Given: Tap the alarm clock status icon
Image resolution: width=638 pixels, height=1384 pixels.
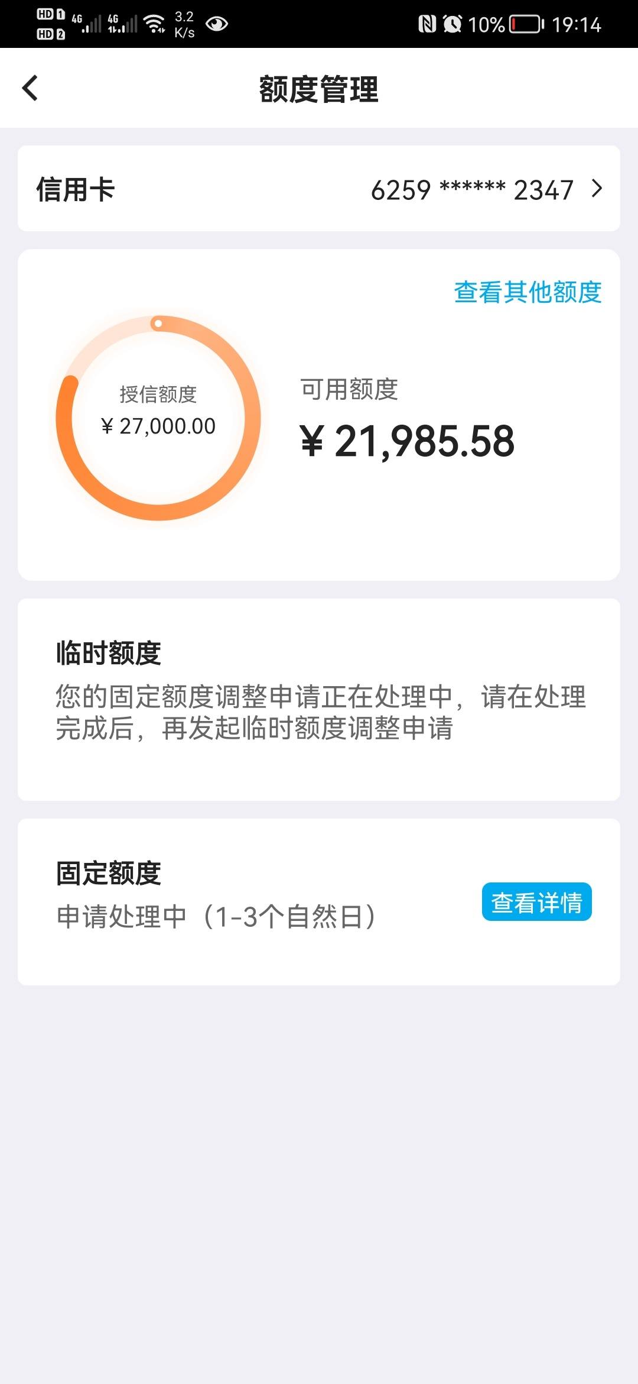Looking at the screenshot, I should click(x=453, y=24).
